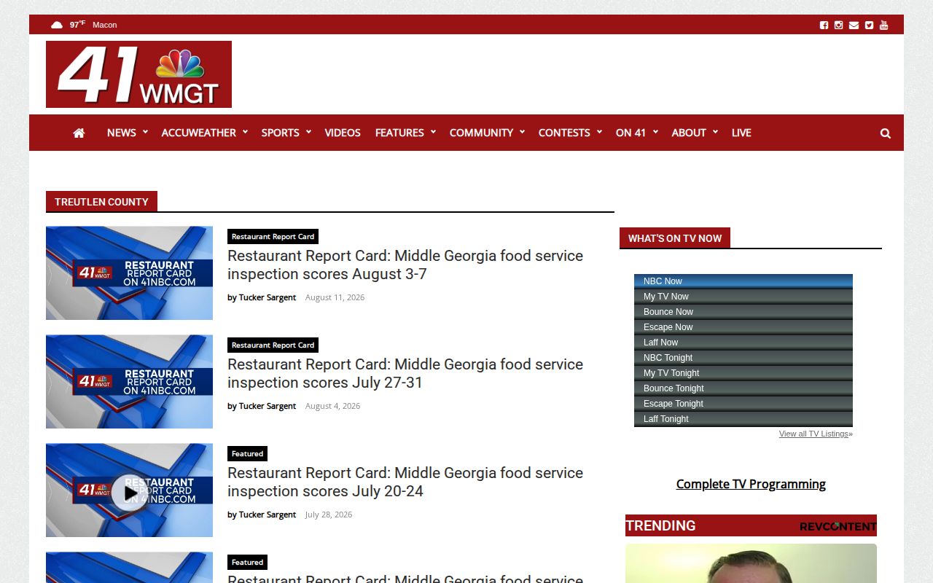Open the Live page
Screen dimensions: 933x583
click(741, 133)
